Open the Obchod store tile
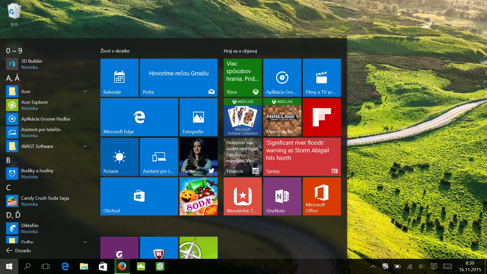487x274 pixels. pyautogui.click(x=139, y=196)
